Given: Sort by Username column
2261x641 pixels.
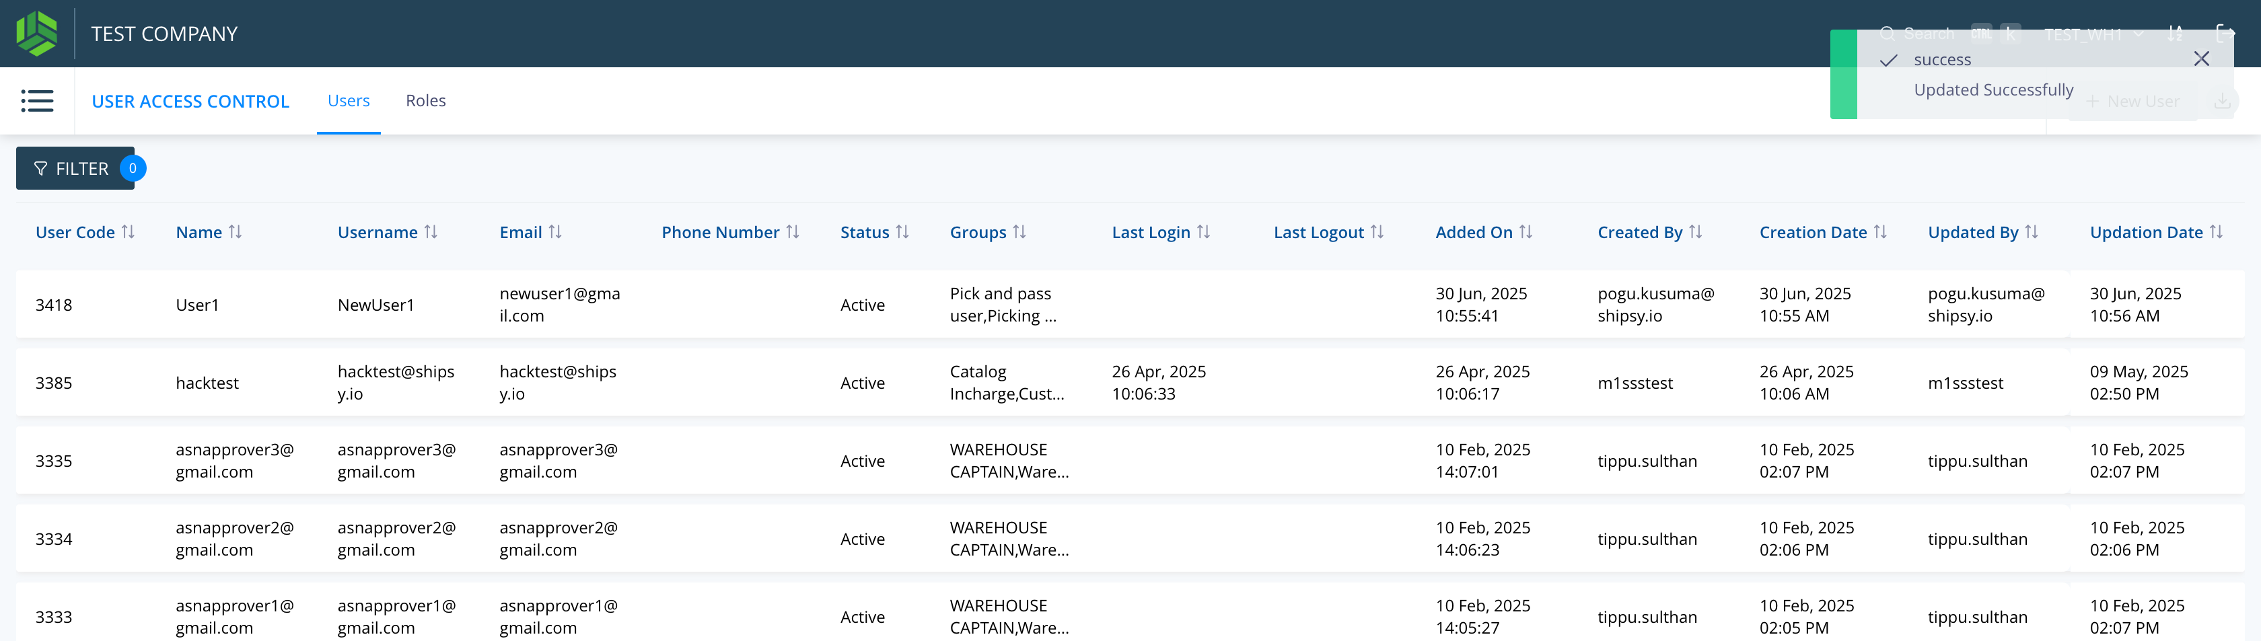Looking at the screenshot, I should point(431,232).
